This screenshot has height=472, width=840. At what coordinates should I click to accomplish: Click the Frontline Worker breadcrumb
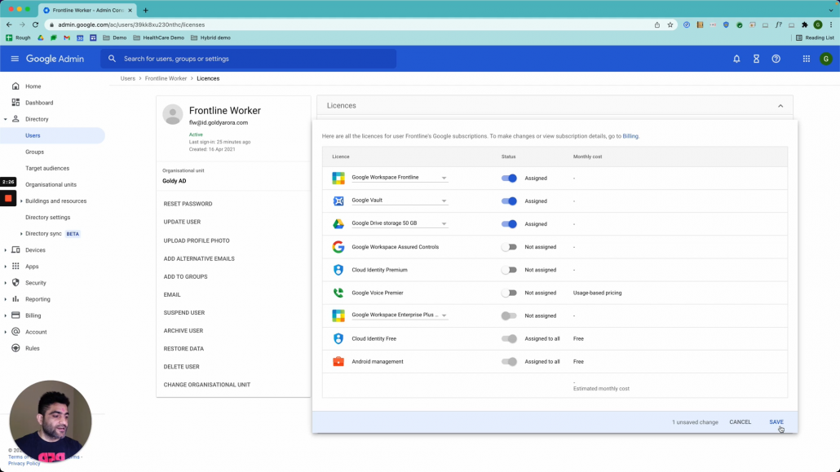[x=166, y=79]
